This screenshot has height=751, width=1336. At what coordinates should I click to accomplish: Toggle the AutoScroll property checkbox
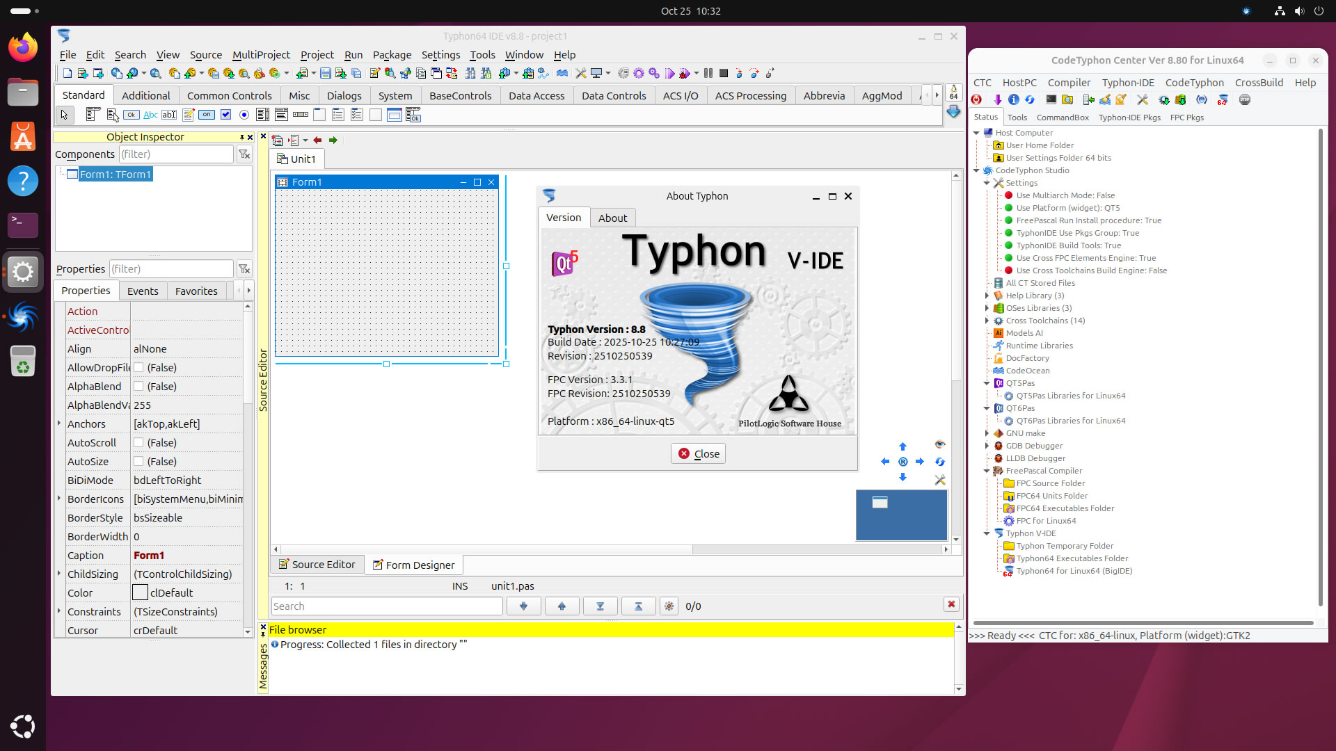[x=138, y=443]
